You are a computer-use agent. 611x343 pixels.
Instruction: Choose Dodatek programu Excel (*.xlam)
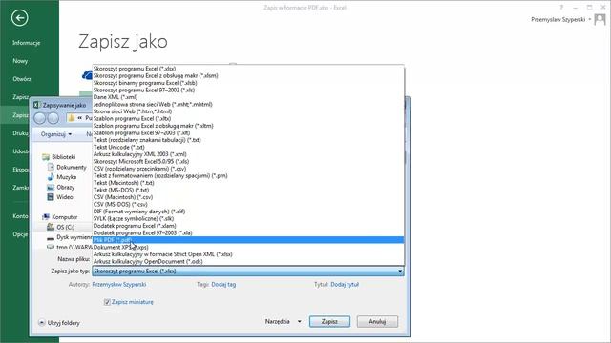point(248,226)
